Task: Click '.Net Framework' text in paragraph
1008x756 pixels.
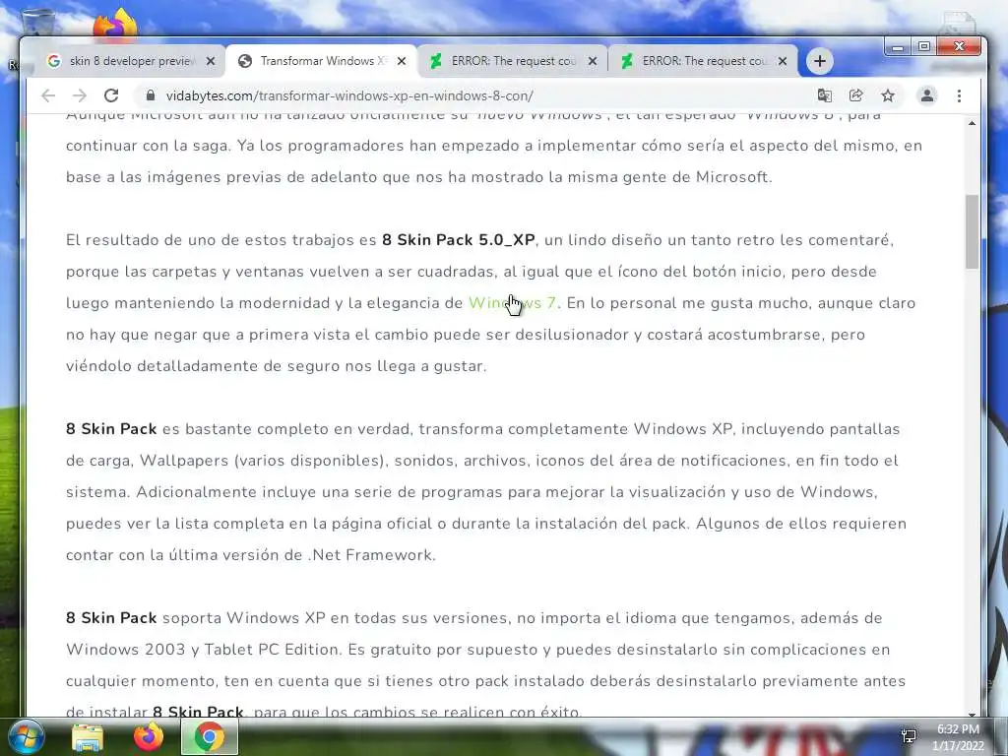Action: [x=371, y=555]
